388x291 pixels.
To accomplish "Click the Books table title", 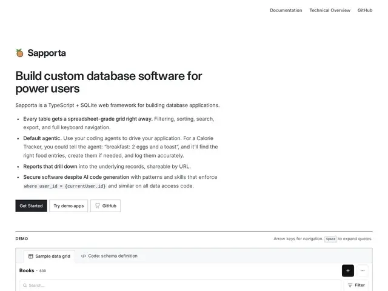I will point(27,270).
